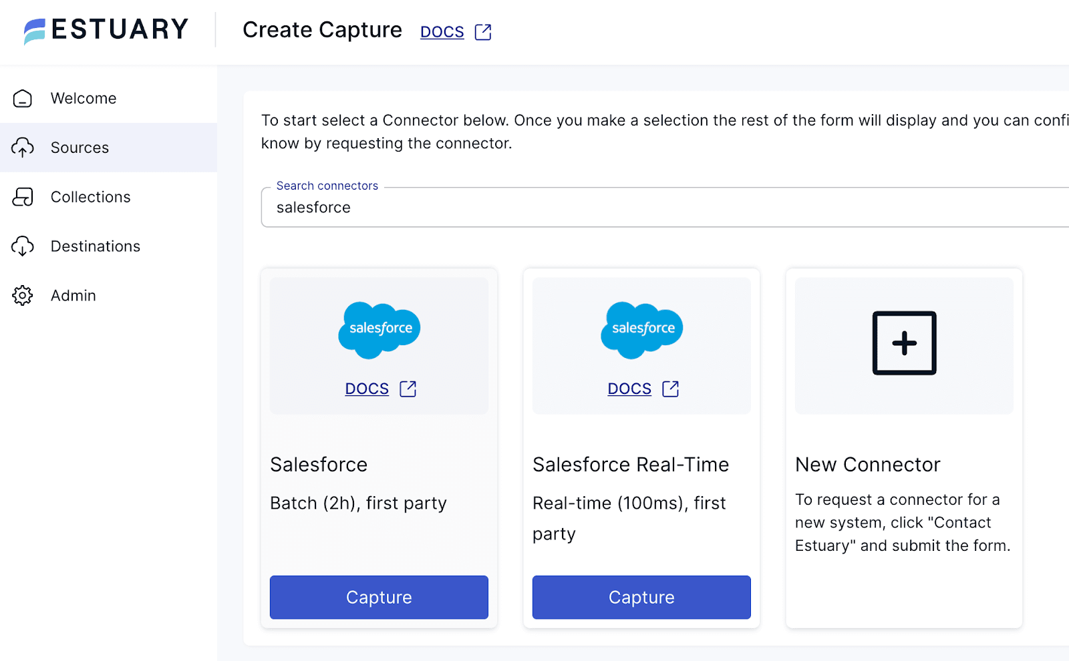Click the external-link icon beside header DOCS
Image resolution: width=1069 pixels, height=661 pixels.
pos(482,32)
